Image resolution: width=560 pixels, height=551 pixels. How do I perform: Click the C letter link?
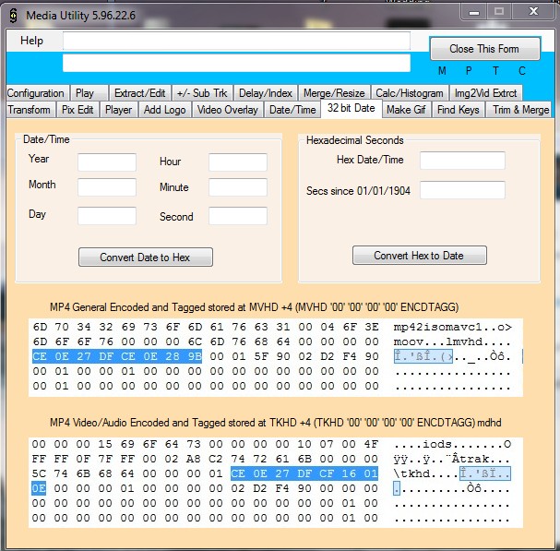pos(522,71)
